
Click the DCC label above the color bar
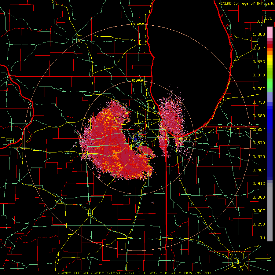pos(268,18)
